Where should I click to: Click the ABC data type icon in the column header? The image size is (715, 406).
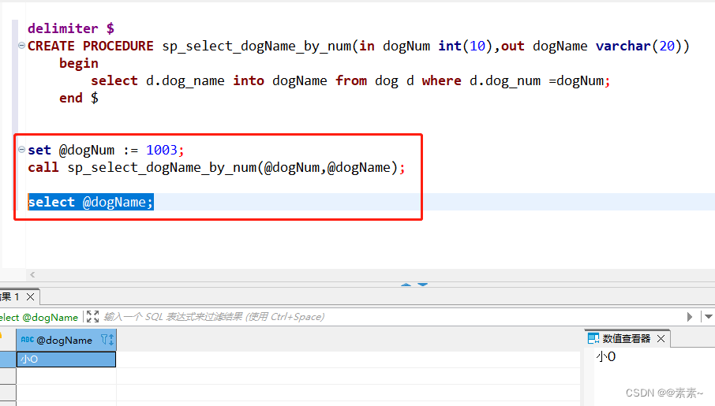point(28,340)
